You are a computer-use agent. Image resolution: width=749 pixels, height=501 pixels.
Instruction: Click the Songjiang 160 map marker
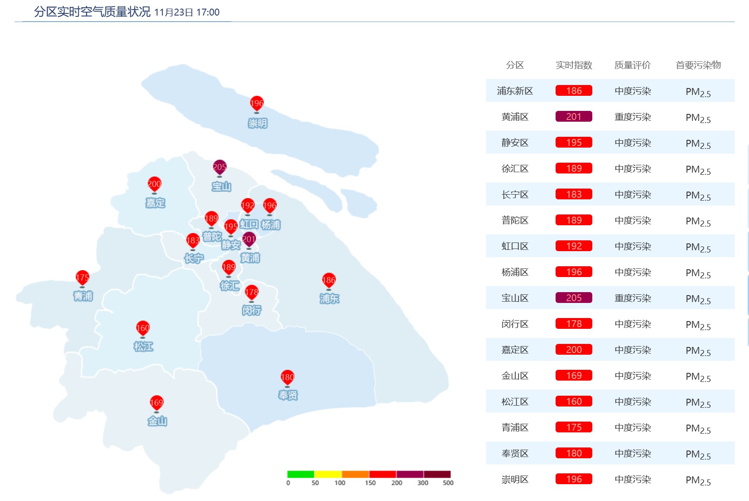(142, 328)
